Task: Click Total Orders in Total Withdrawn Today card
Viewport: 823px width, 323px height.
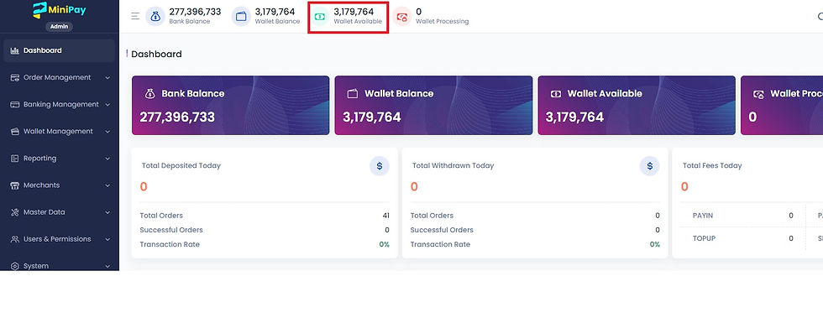Action: [x=432, y=216]
